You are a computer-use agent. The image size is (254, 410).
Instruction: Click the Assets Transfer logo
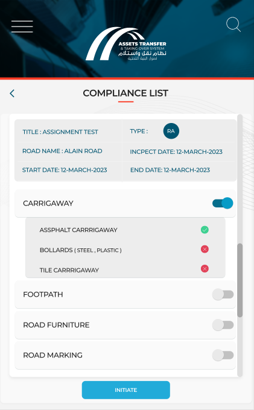(x=126, y=44)
